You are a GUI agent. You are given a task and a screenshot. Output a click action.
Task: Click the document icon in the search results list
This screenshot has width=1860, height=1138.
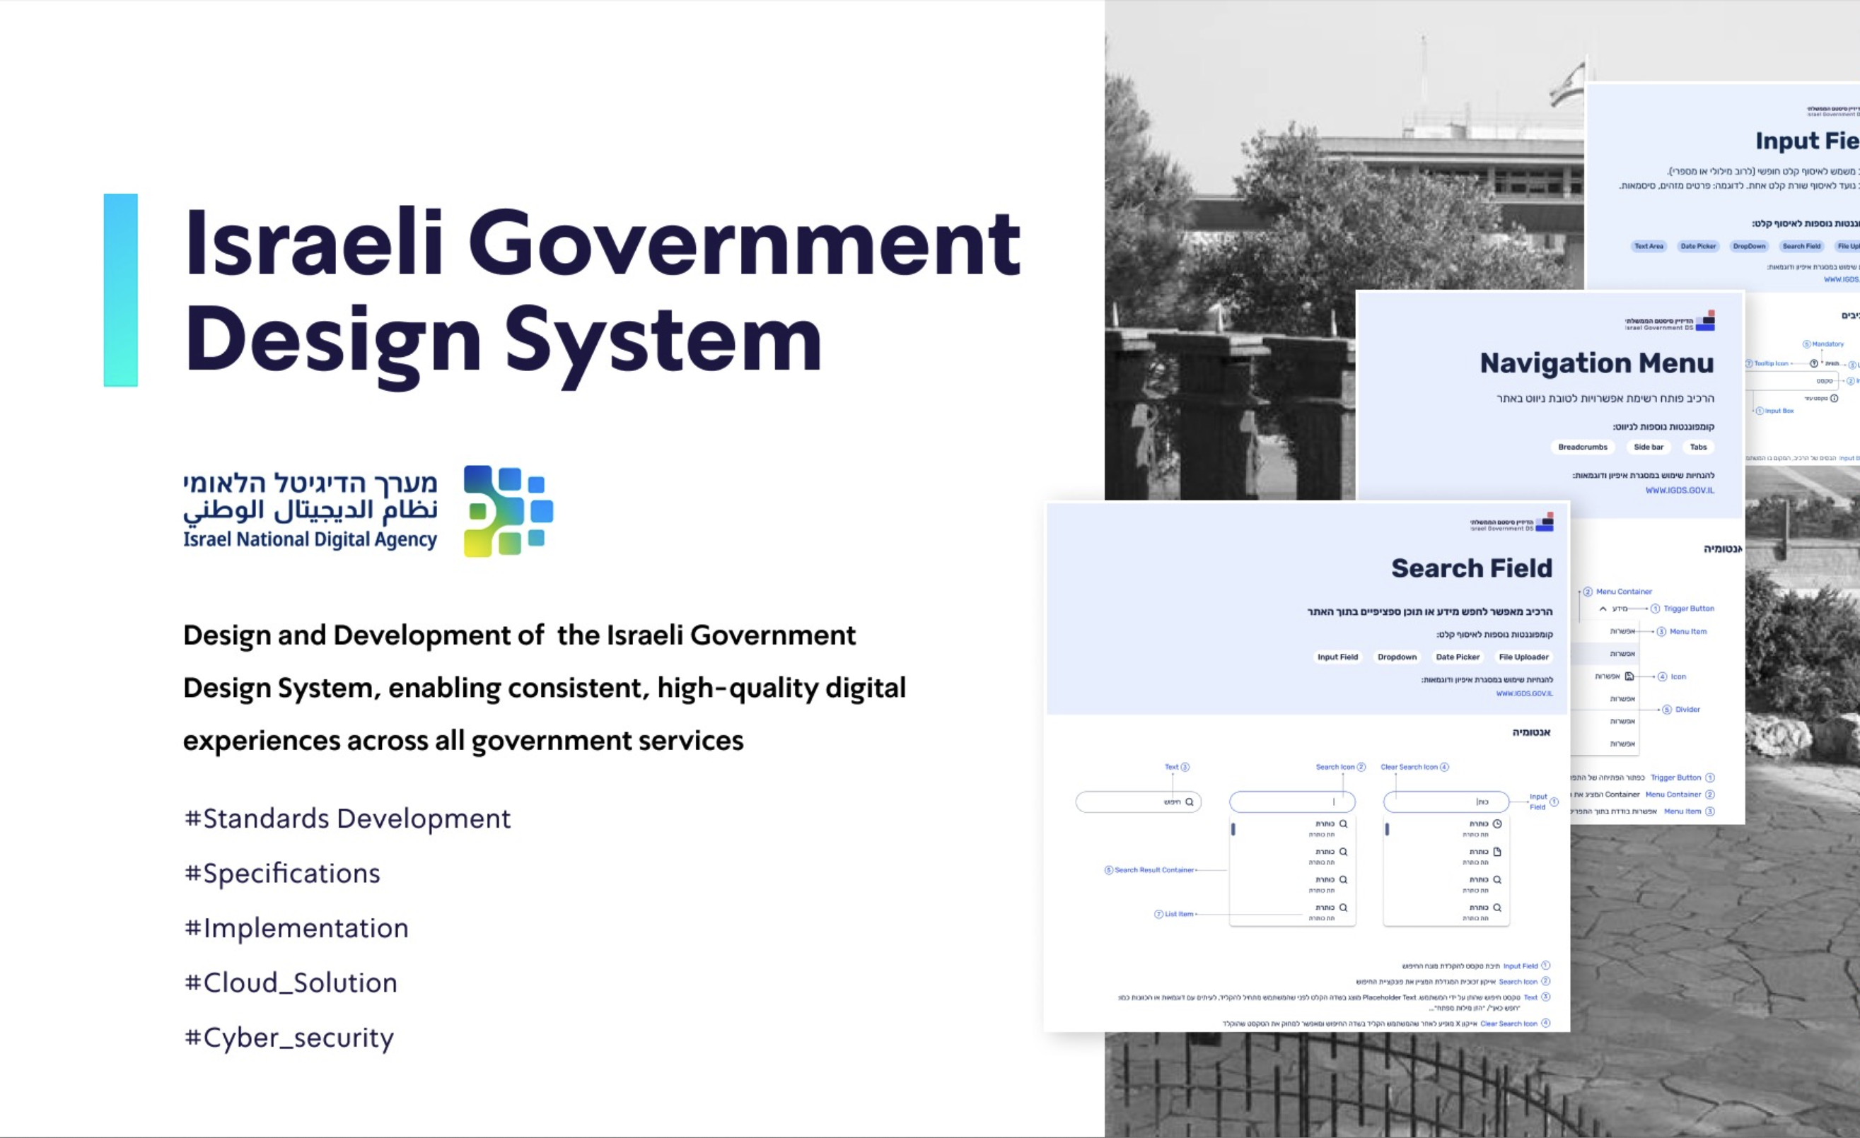pyautogui.click(x=1497, y=851)
